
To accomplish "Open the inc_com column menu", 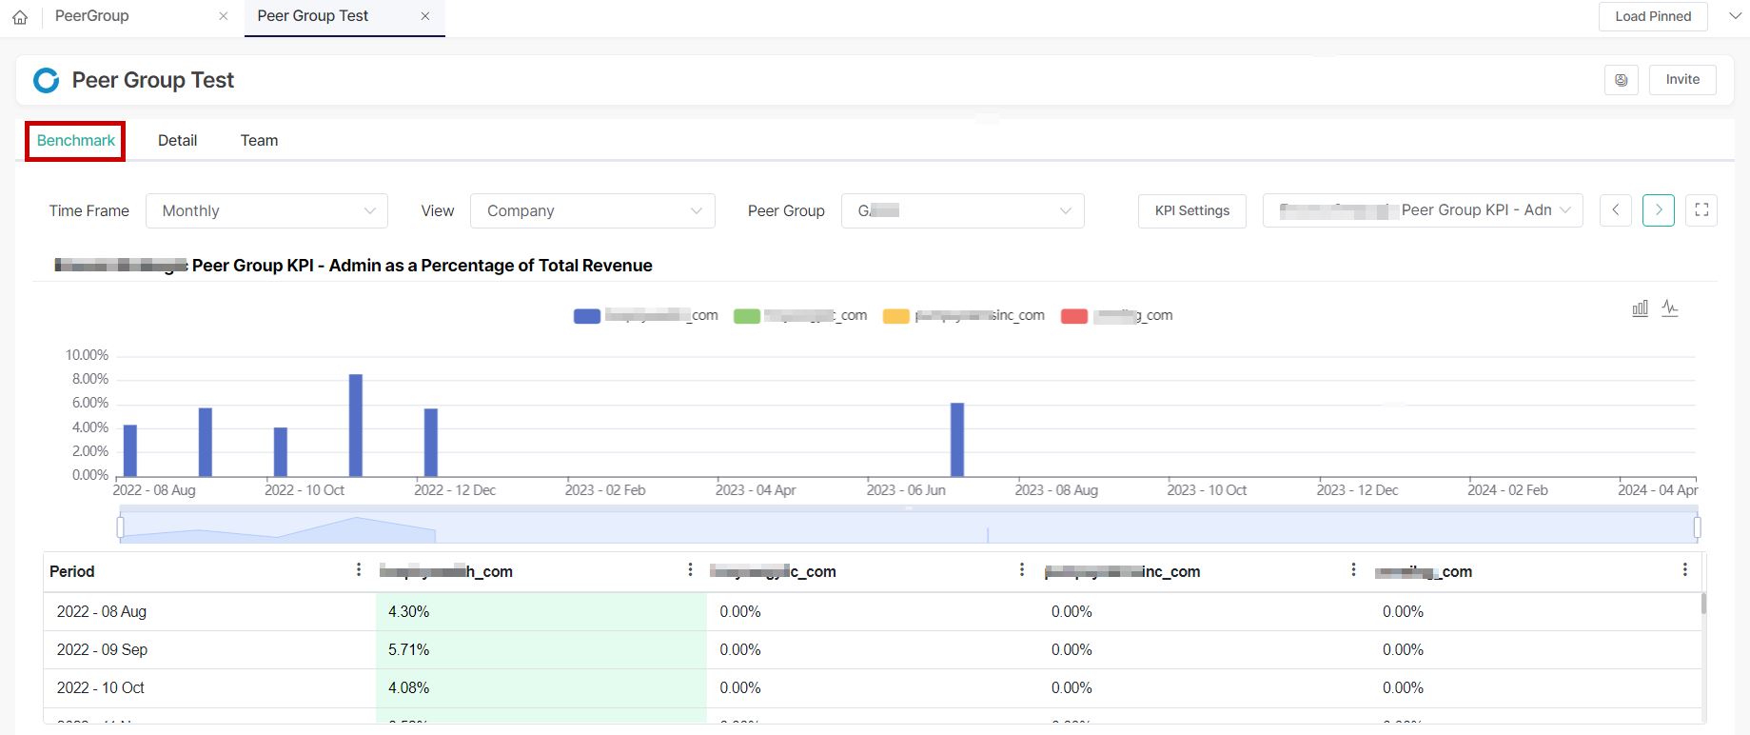I will pos(1353,570).
